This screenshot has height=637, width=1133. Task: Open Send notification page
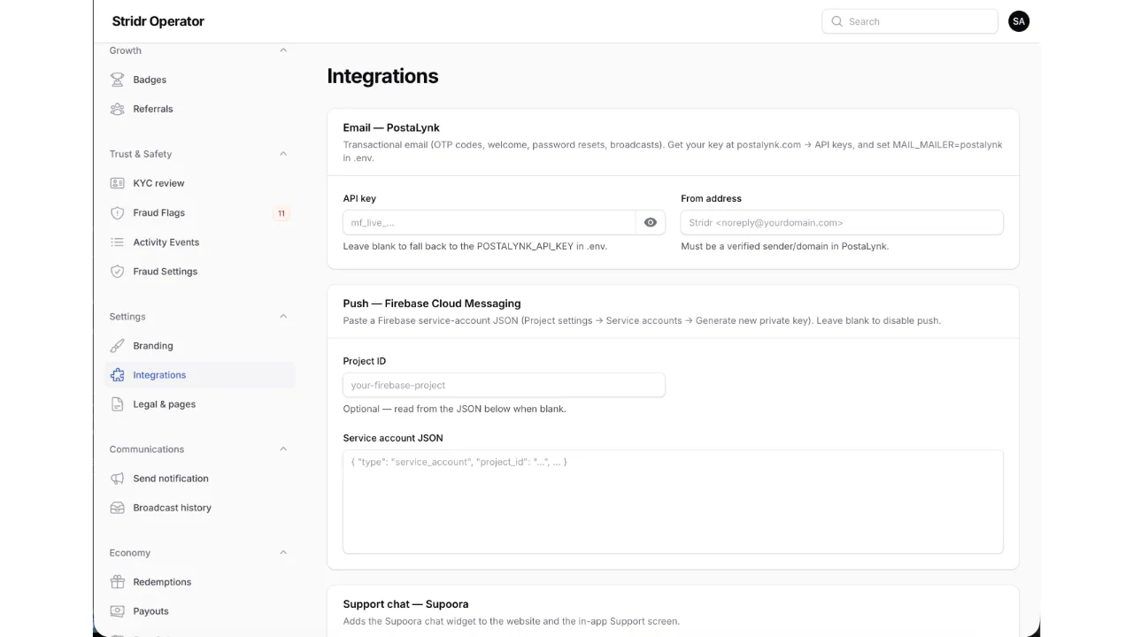click(199, 479)
